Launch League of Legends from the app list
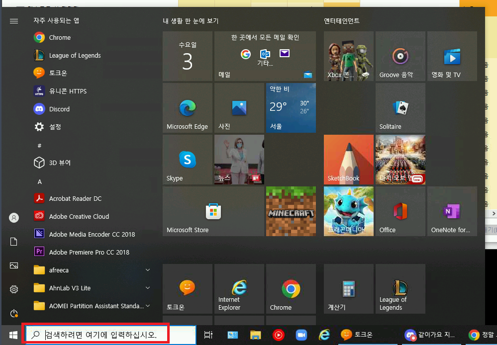Viewport: 497px width, 345px height. (x=92, y=56)
